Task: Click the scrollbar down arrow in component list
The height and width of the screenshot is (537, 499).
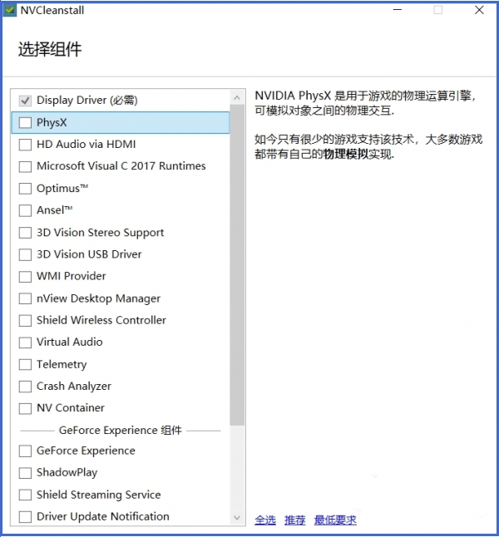Action: 237,518
